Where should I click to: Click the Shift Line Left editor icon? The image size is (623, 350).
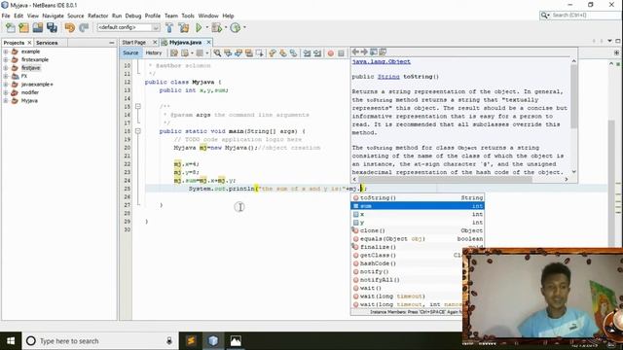307,52
